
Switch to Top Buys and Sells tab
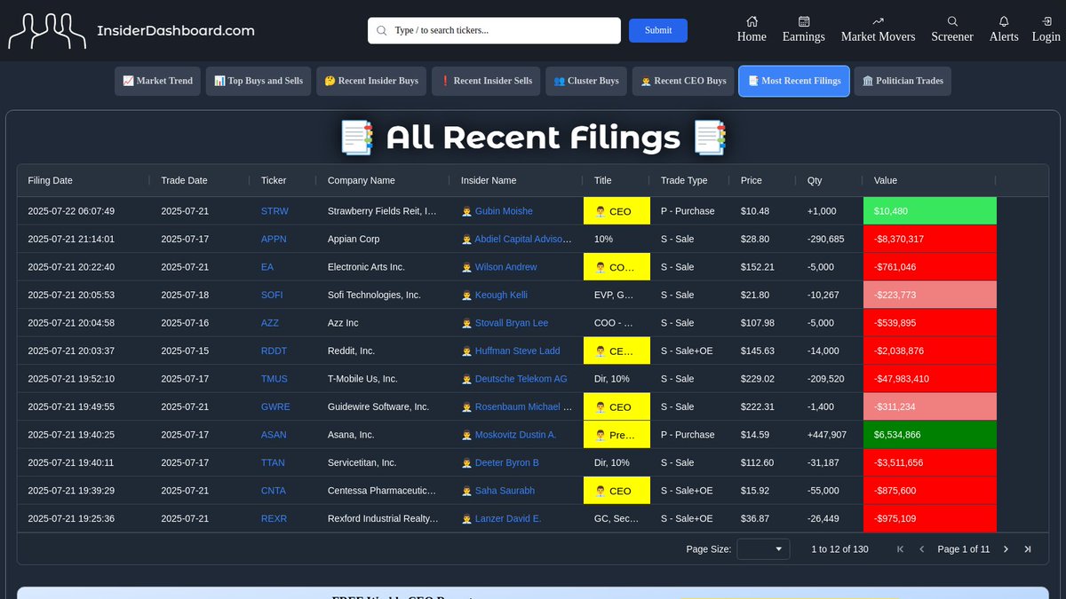[x=259, y=81]
